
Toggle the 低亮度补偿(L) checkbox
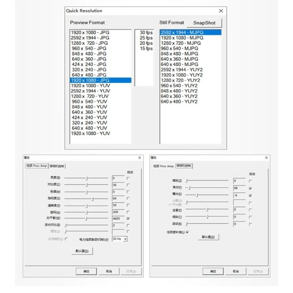tap(187, 232)
